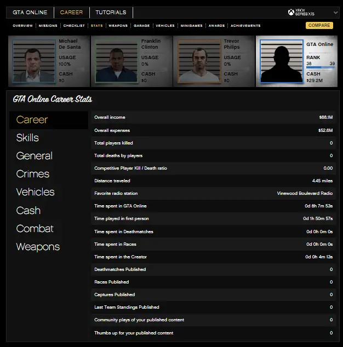343x347 pixels.
Task: Click the 0.00 ratio value
Action: coord(328,168)
